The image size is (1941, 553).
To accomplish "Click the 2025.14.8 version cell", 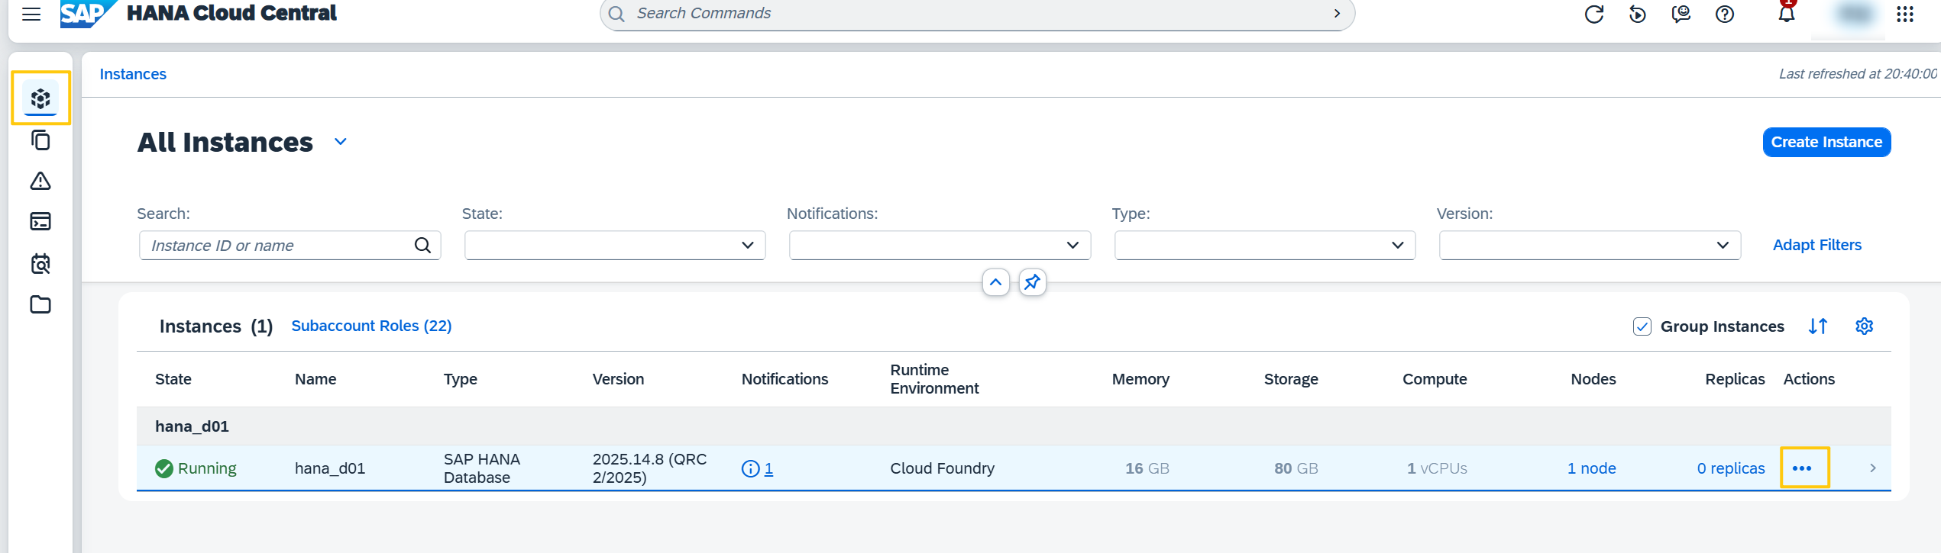I will [x=649, y=468].
